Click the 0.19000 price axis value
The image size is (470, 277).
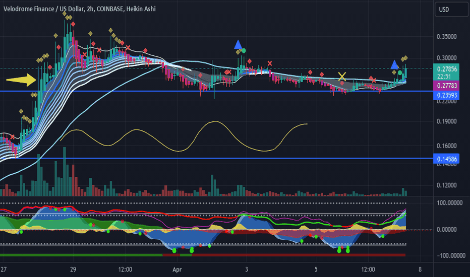pyautogui.click(x=447, y=121)
